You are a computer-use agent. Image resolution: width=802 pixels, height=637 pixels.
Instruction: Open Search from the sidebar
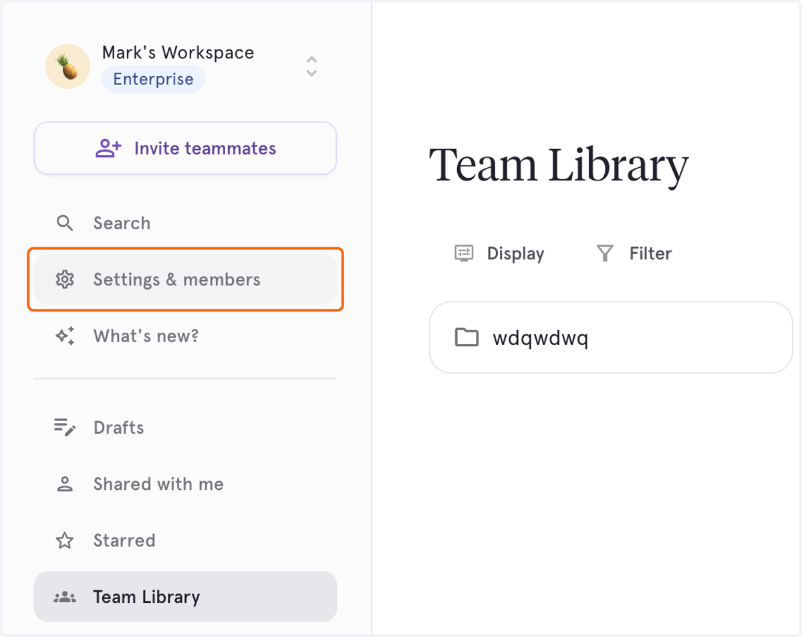click(185, 223)
